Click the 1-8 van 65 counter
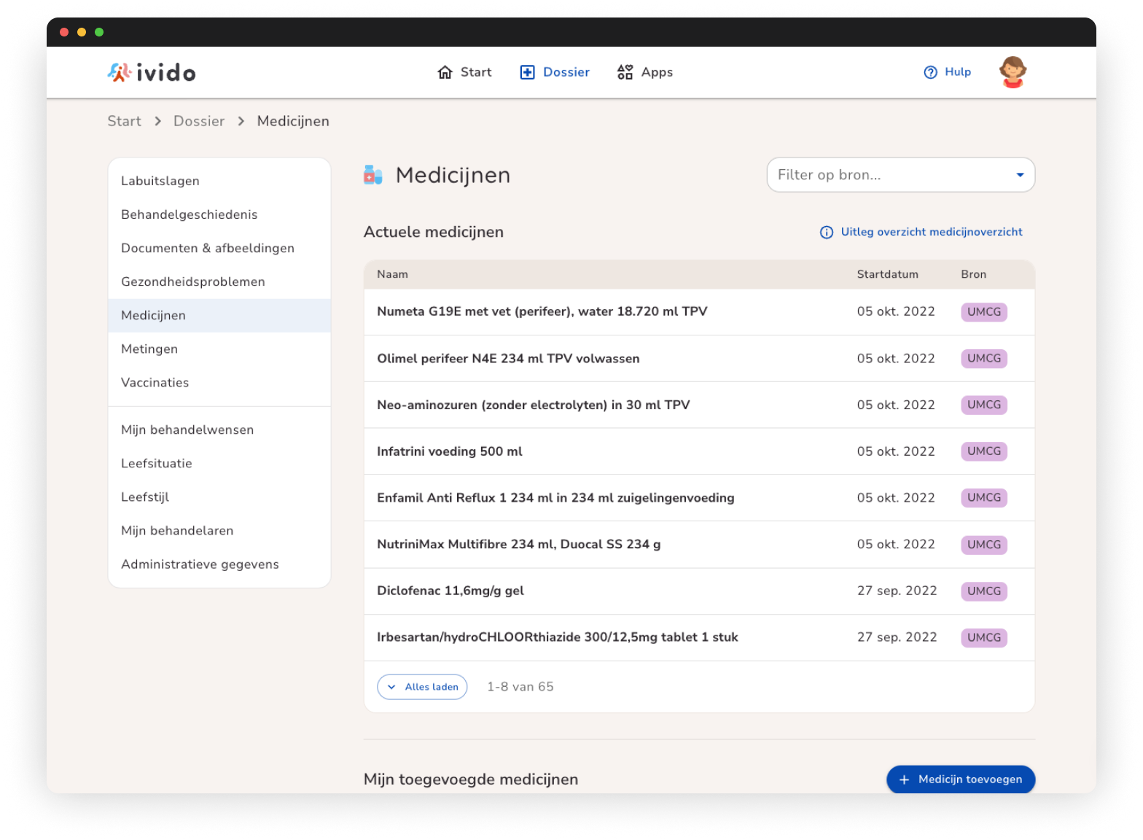Viewport: 1143px width, 840px height. click(x=520, y=687)
